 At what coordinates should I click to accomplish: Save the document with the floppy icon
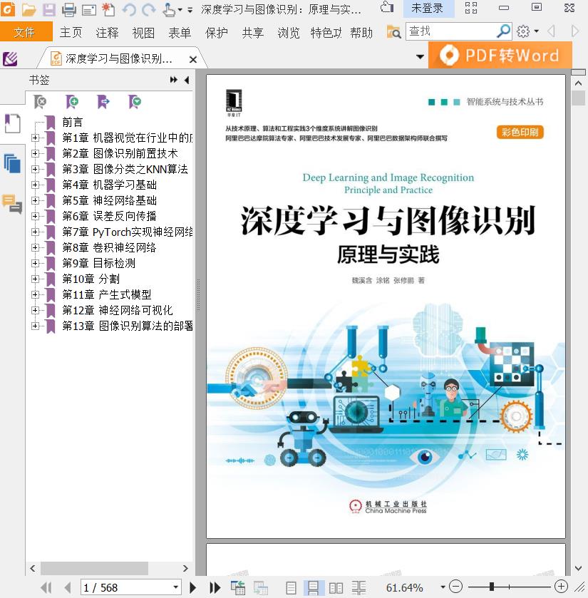(x=48, y=9)
